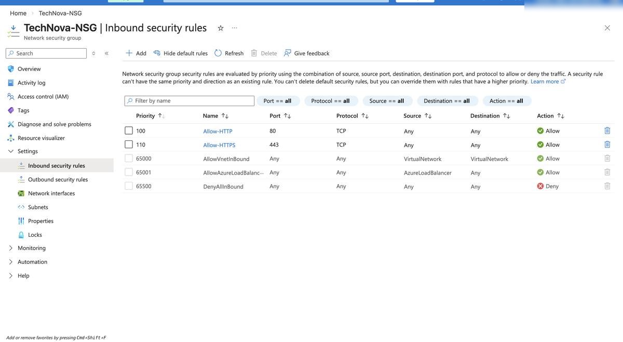Open Access control (IAM) page
Screen dimensions: 623x342
(x=43, y=96)
